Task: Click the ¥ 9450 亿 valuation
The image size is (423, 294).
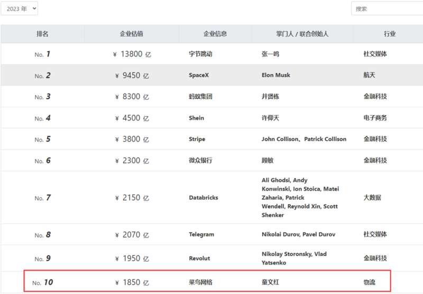Action: [x=132, y=75]
